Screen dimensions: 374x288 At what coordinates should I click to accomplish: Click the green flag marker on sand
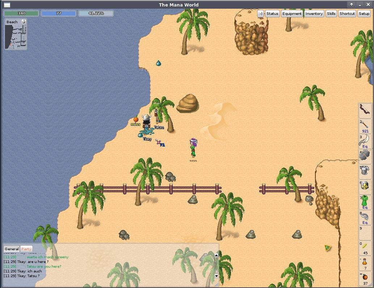click(328, 248)
